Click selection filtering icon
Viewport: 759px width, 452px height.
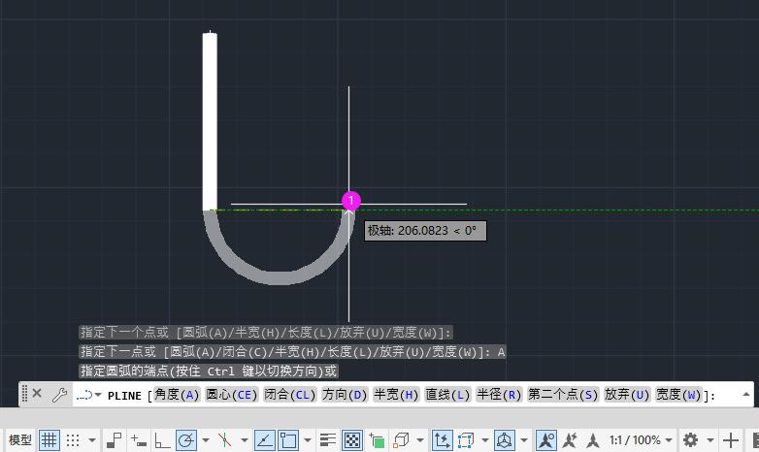pyautogui.click(x=465, y=440)
